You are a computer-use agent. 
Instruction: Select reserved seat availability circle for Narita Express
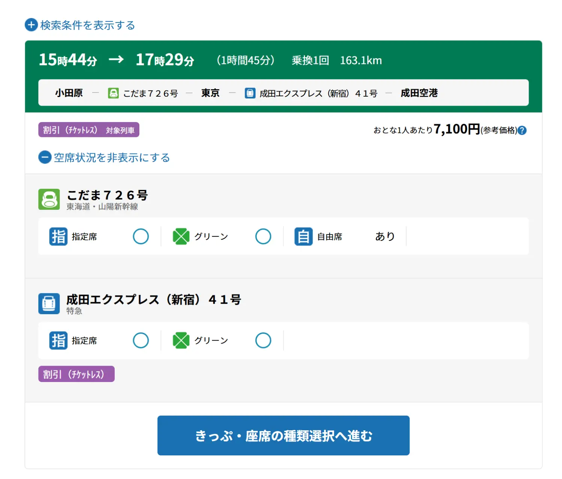[141, 340]
